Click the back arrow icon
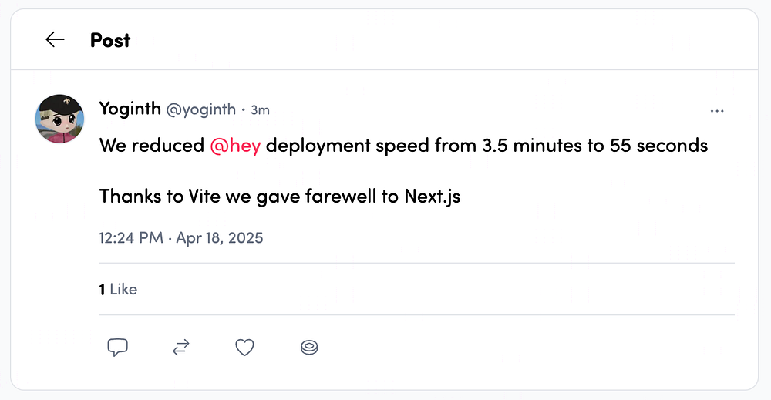 (x=55, y=40)
